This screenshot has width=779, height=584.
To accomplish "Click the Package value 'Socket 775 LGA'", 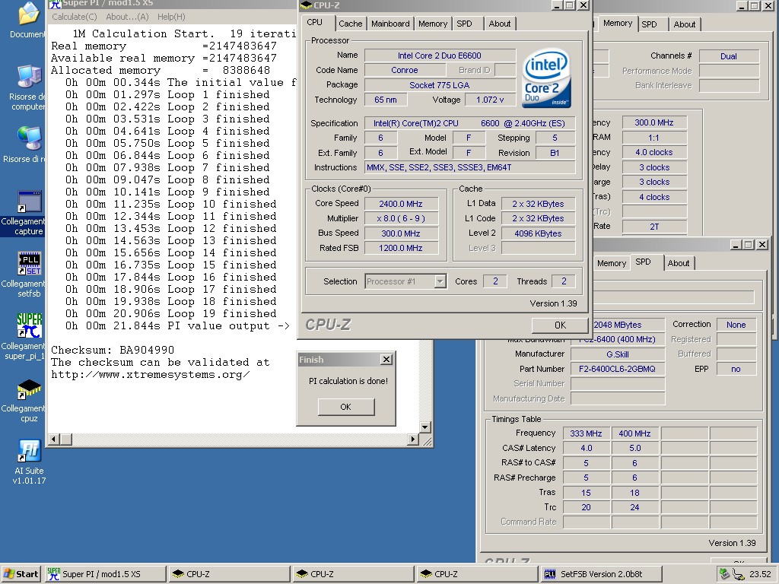I will pyautogui.click(x=440, y=85).
